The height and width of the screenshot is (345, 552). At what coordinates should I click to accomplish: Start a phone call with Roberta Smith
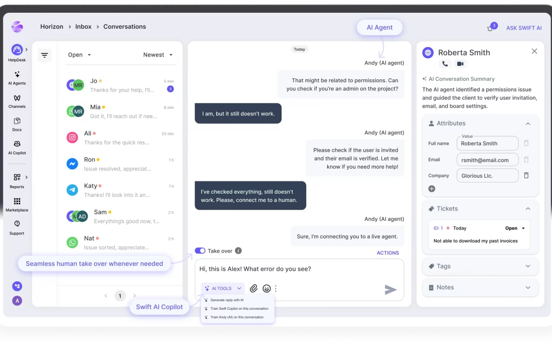[445, 64]
